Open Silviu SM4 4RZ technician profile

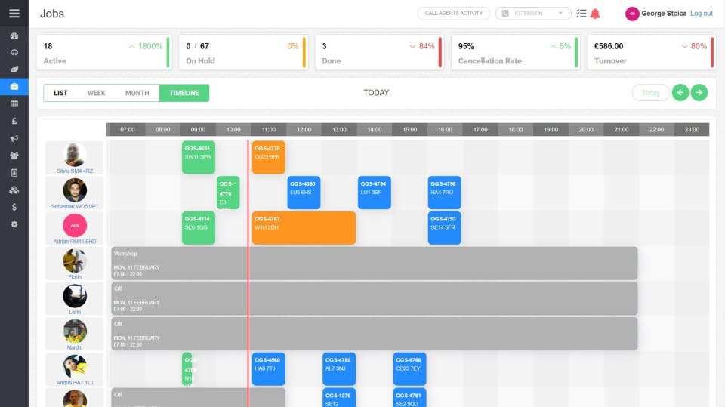[75, 158]
